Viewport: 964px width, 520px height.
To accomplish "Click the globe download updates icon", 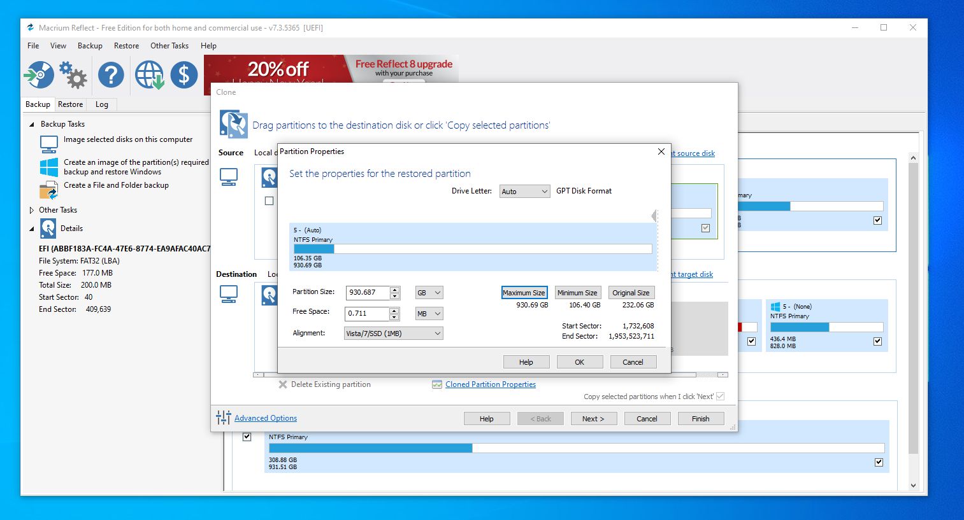I will [150, 75].
